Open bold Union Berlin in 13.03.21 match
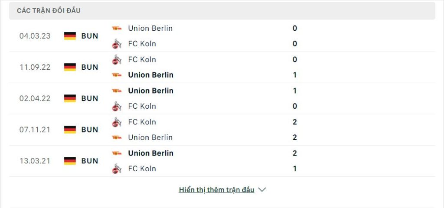 tap(150, 153)
